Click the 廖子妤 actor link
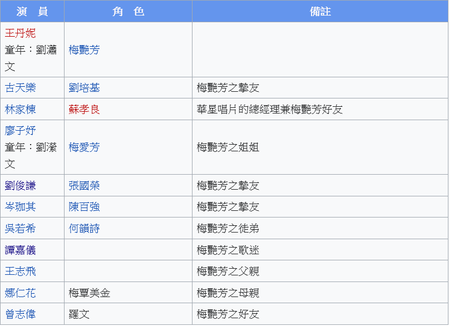 21,131
